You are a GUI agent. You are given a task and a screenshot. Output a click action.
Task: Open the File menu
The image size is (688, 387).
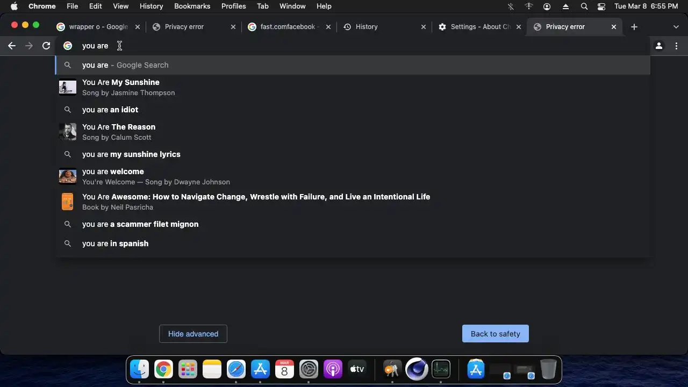click(x=72, y=6)
